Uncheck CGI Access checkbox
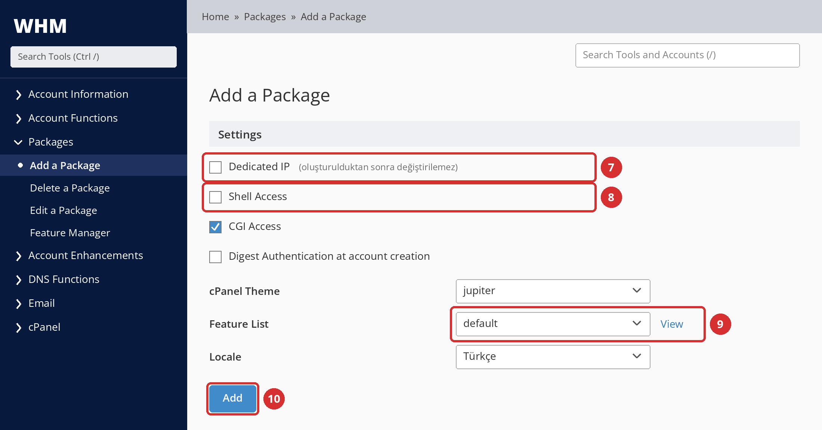Image resolution: width=822 pixels, height=430 pixels. (216, 227)
